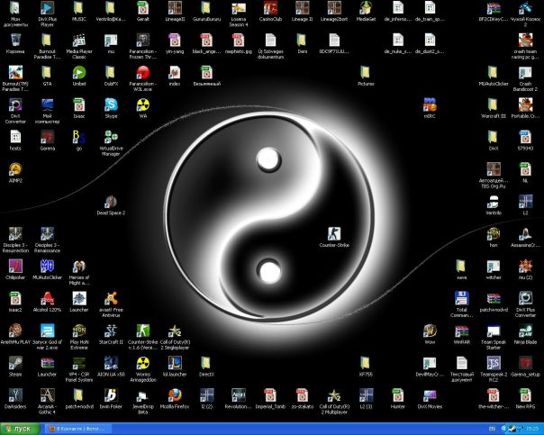Image resolution: width=544 pixels, height=435 pixels.
Task: Open the Skype desktop shortcut
Action: [111, 104]
